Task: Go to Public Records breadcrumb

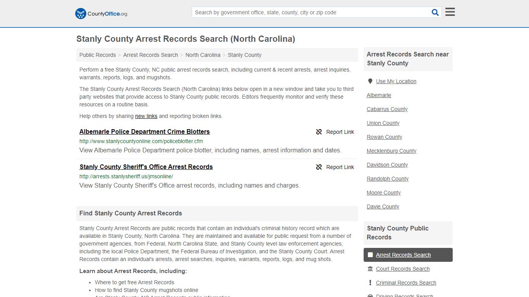Action: click(98, 55)
